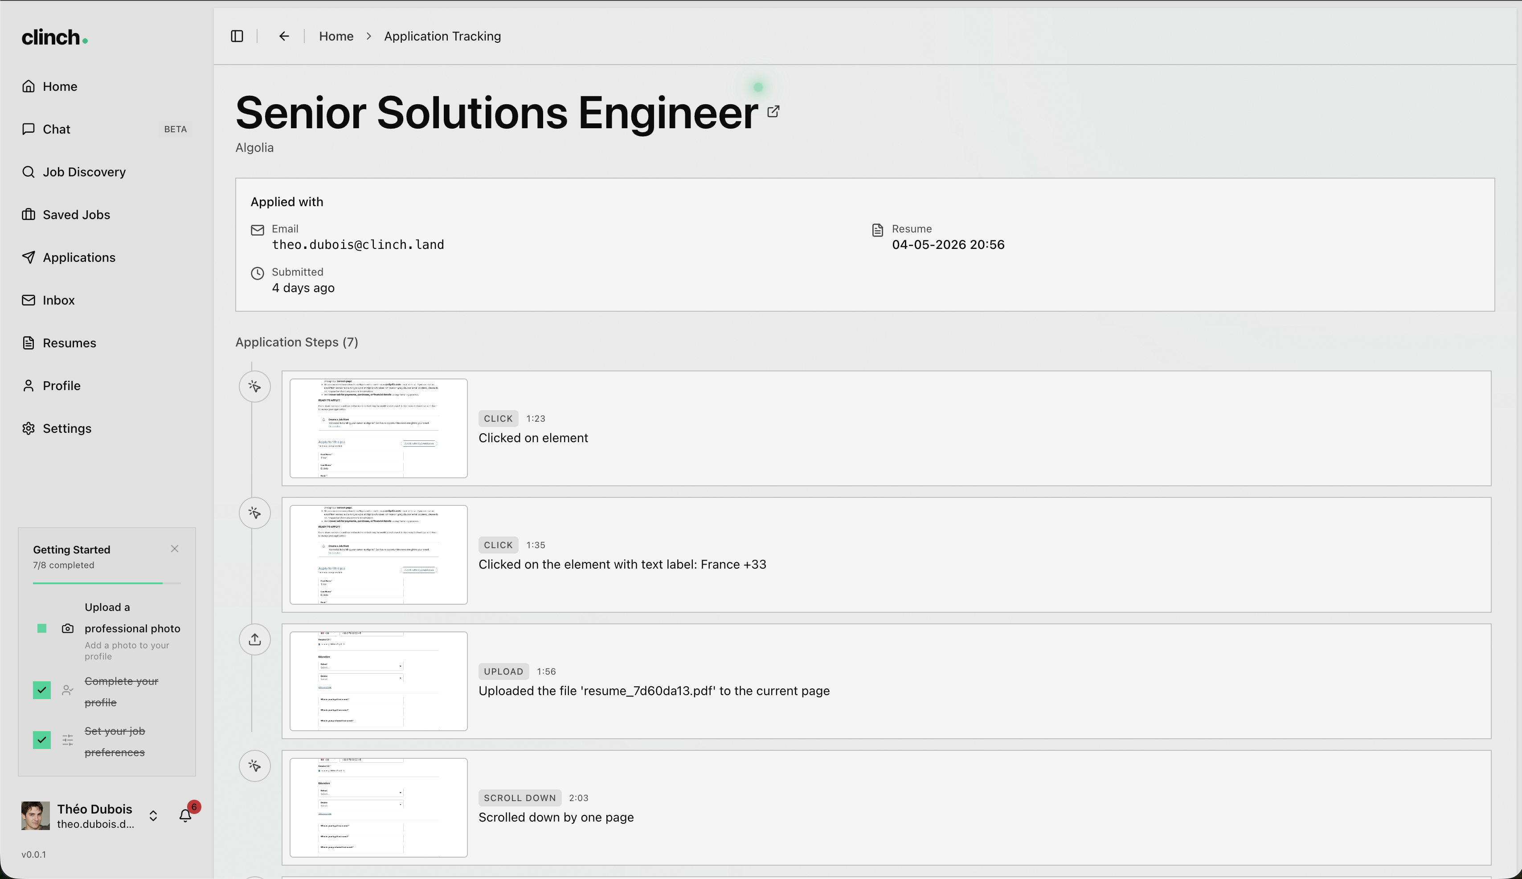The image size is (1522, 879).
Task: Click the Applications paper plane icon
Action: pos(29,258)
